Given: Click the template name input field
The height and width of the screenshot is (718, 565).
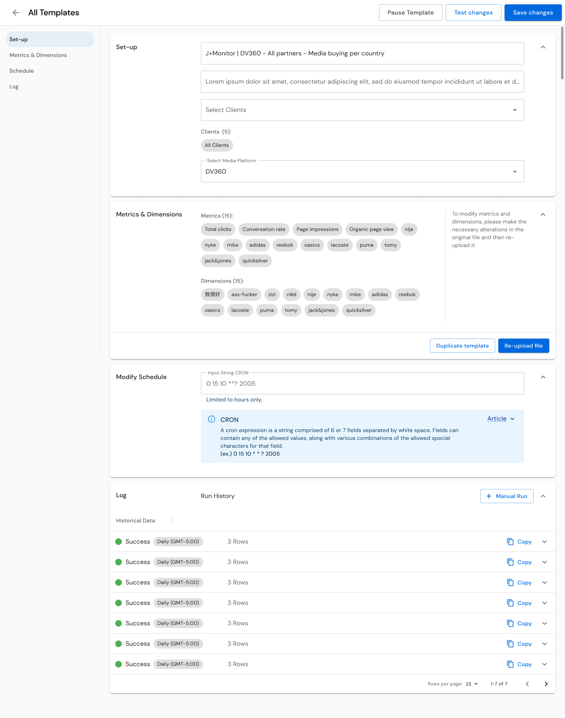Looking at the screenshot, I should pyautogui.click(x=363, y=53).
